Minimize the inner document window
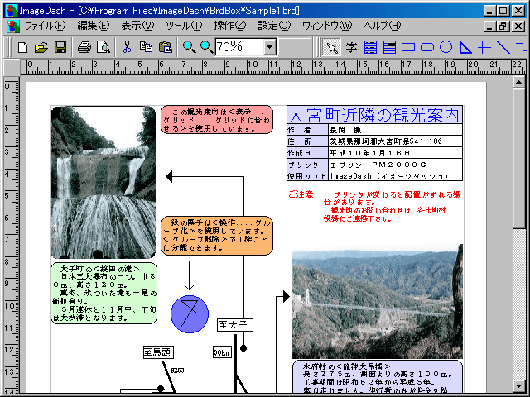The height and width of the screenshot is (397, 530). point(489,26)
